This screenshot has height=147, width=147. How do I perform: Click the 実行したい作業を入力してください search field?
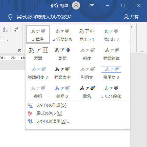coord(44,17)
